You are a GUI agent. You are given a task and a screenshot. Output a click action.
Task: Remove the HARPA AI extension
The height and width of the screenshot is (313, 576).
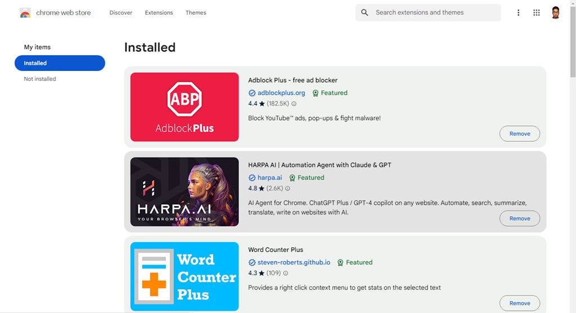pos(519,218)
